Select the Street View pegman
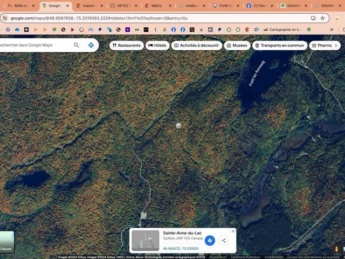This screenshot has height=259, width=345. coord(336,249)
